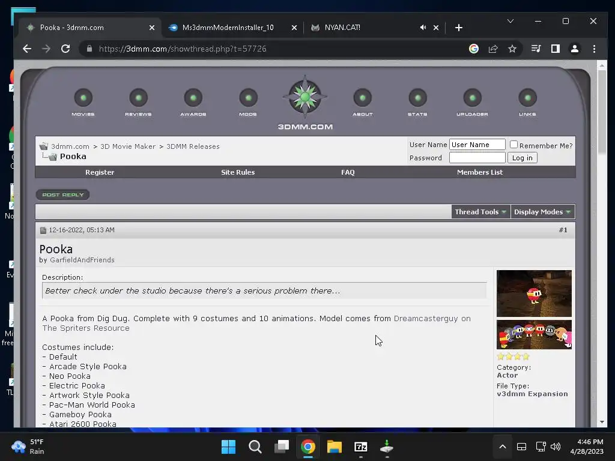Open the Pooka cave screenshot thumbnail
The width and height of the screenshot is (615, 461).
(x=534, y=293)
